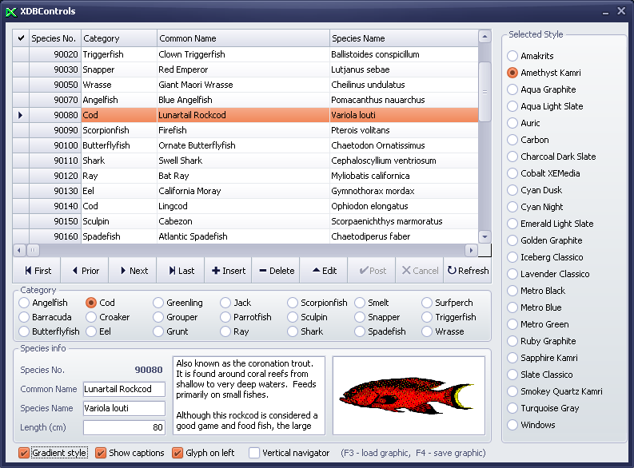Click the Prior record navigator button
634x468 pixels.
point(85,271)
